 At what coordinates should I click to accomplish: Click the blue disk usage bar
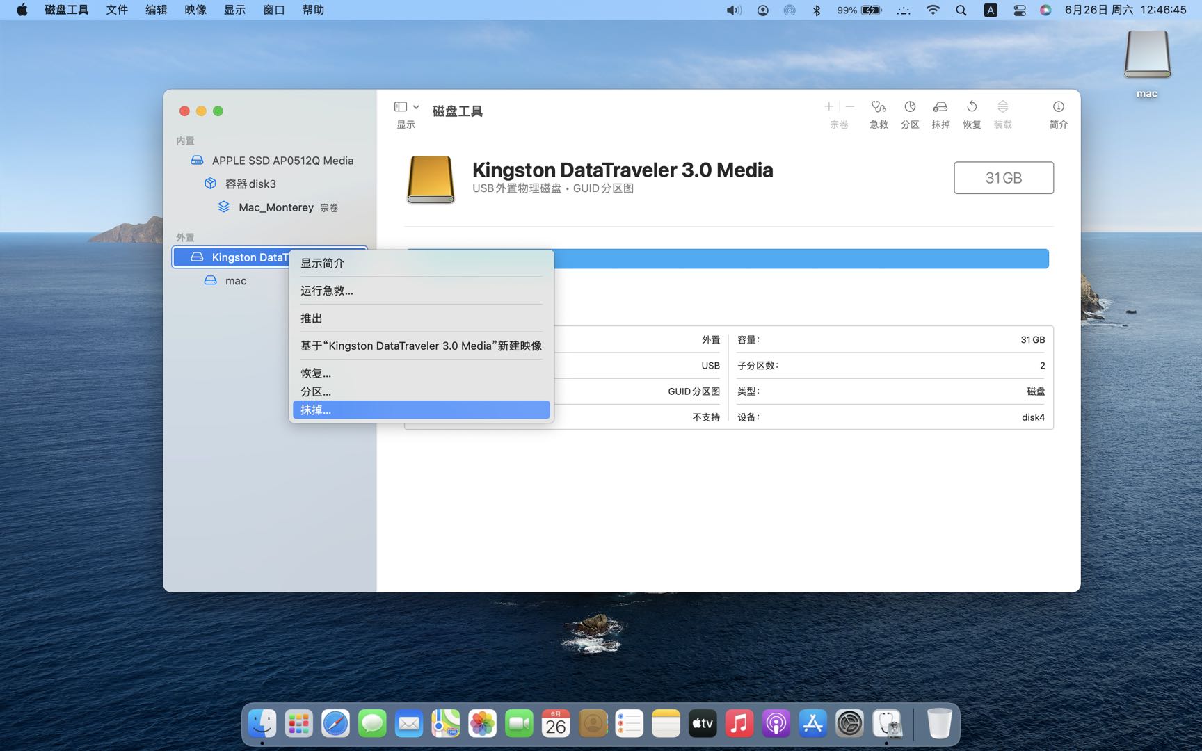point(801,259)
